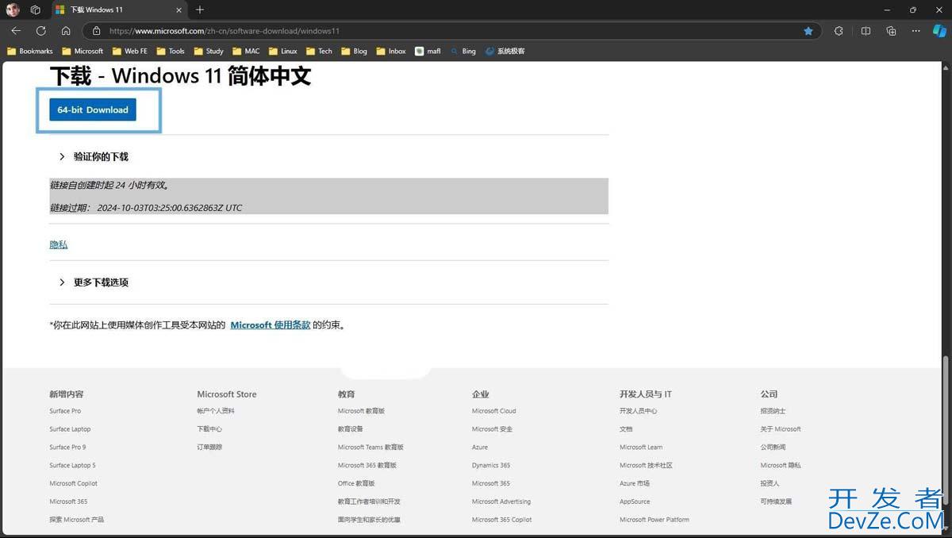Open the 隐私 link
The image size is (952, 538).
tap(59, 244)
